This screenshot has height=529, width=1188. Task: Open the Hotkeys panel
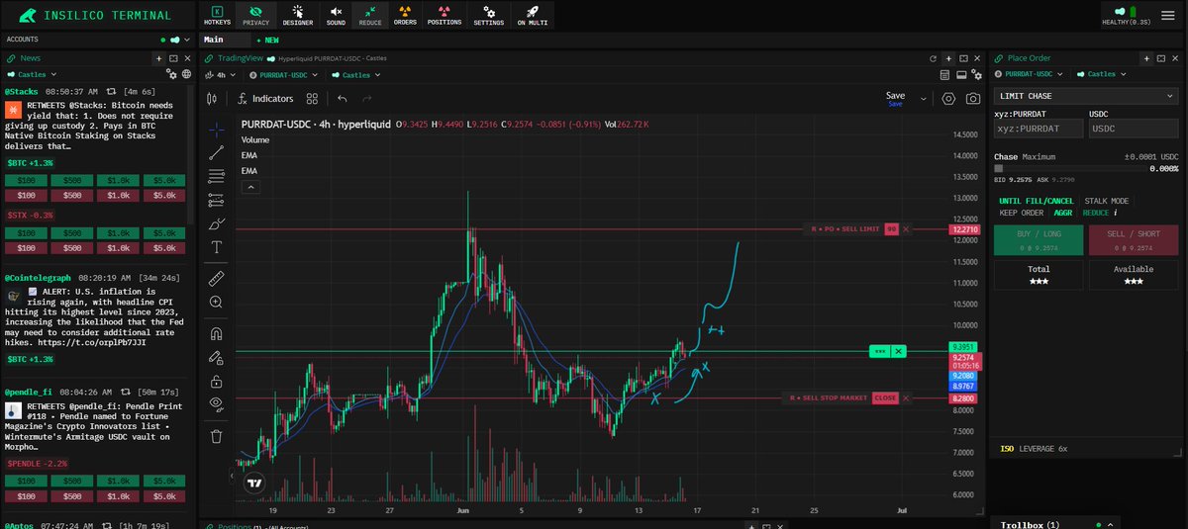(217, 15)
